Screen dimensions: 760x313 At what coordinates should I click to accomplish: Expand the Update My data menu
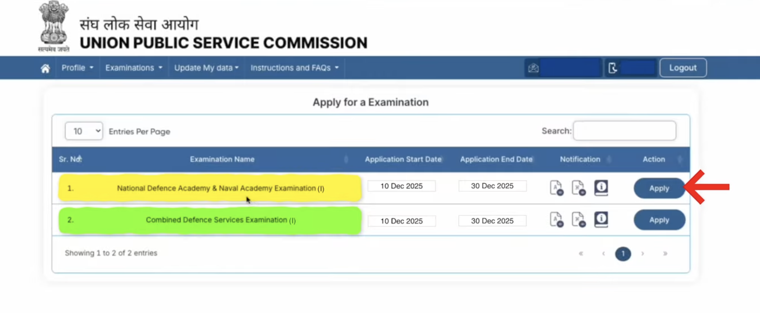tap(206, 68)
